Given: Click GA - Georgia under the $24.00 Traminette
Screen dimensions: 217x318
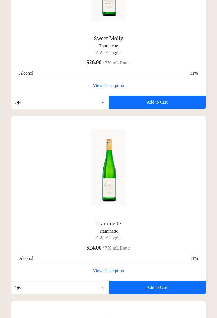Looking at the screenshot, I should click(108, 238).
